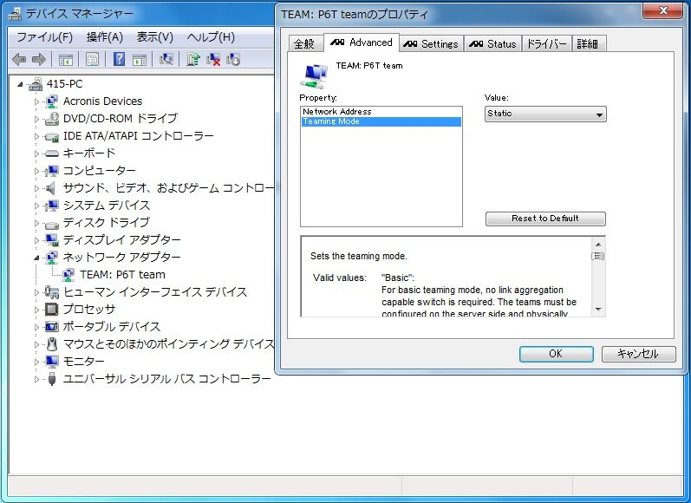The image size is (691, 503).
Task: Select the USB ユニバーサル シリアル バス icon
Action: coord(51,379)
